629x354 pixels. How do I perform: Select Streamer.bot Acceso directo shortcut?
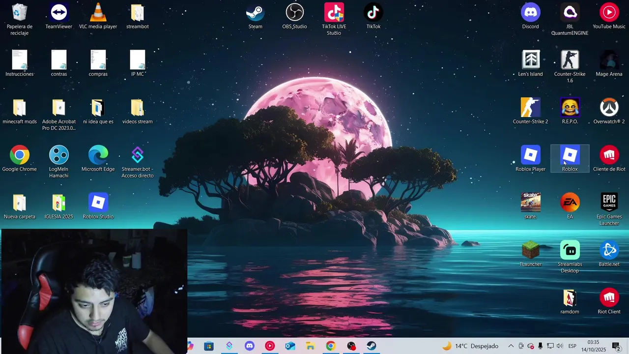click(138, 162)
